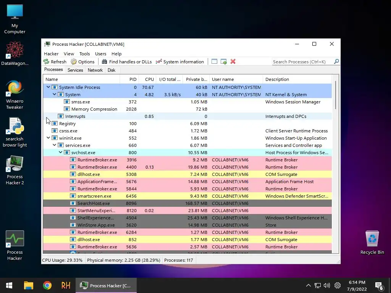Open Resource Hacker RH taskbar icon

(x=66, y=285)
